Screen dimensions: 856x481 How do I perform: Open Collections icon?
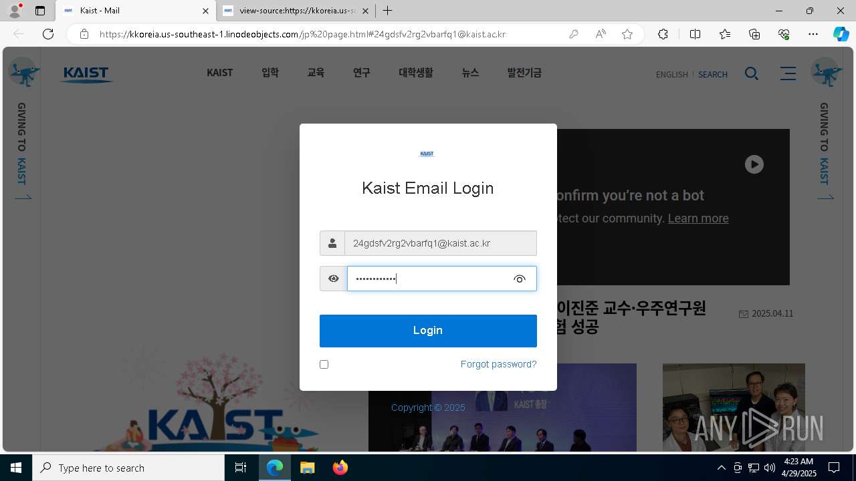pyautogui.click(x=754, y=34)
